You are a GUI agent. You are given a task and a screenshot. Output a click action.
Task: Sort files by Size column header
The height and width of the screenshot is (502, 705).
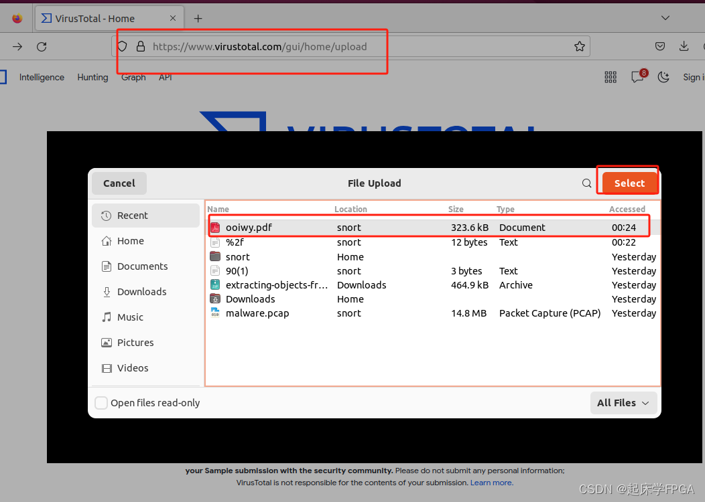tap(456, 210)
